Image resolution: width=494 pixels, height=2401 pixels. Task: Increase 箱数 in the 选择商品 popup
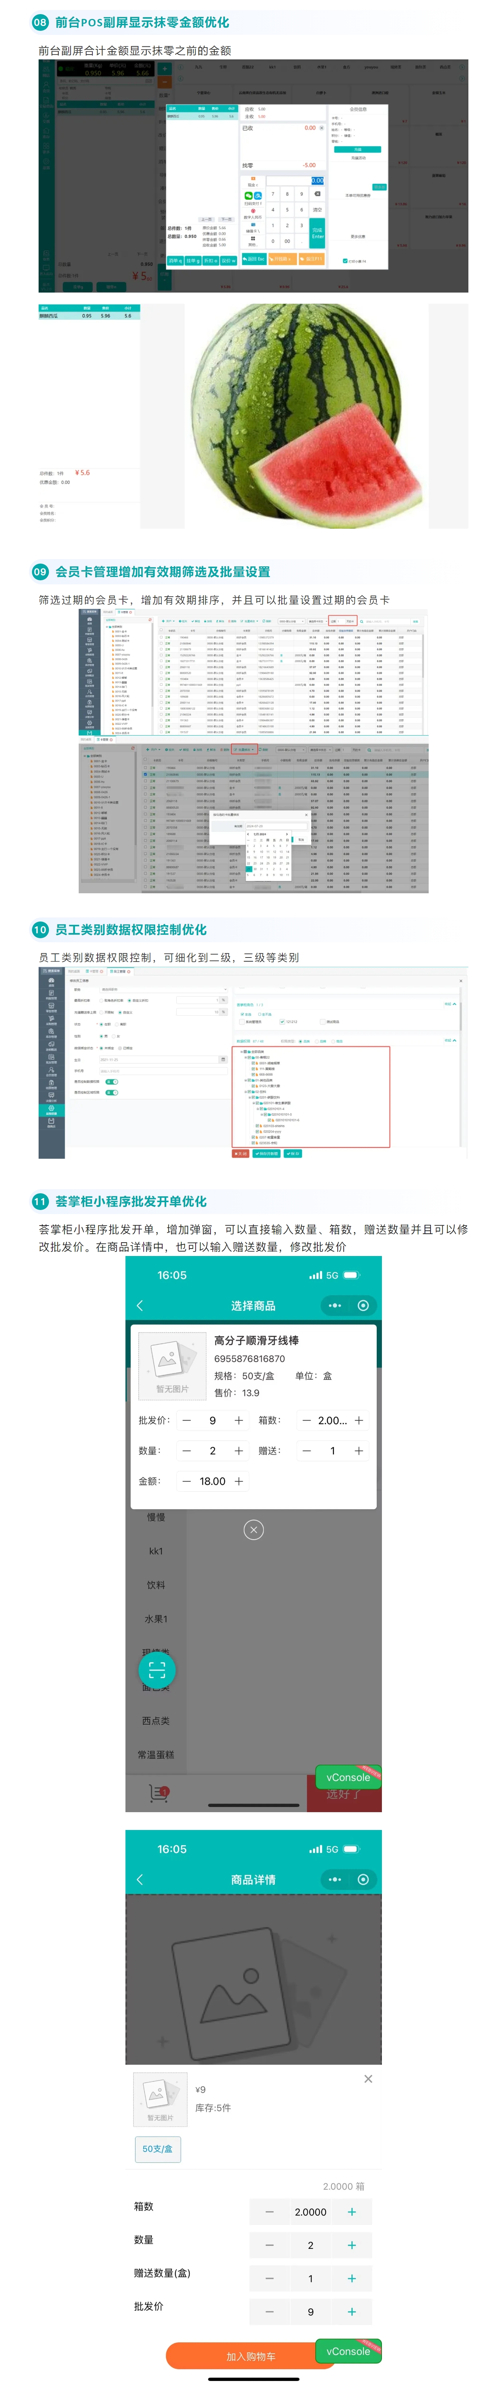[x=359, y=1420]
